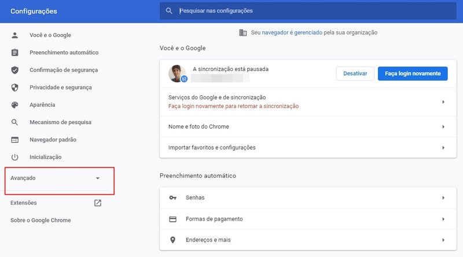Image resolution: width=463 pixels, height=257 pixels.
Task: Select Você e o Google in sidebar
Action: pyautogui.click(x=50, y=35)
